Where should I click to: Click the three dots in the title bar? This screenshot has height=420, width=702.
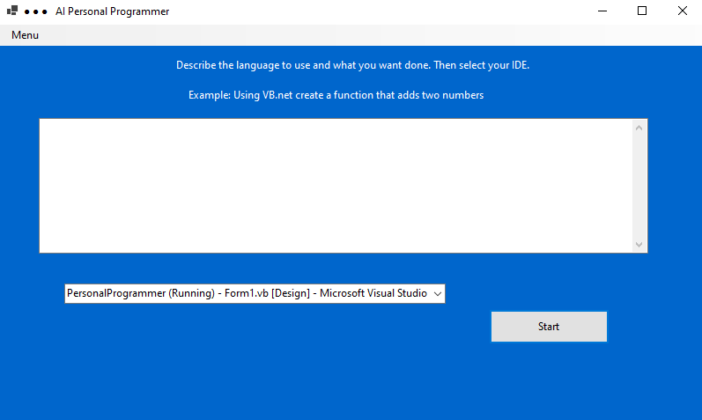pos(36,12)
